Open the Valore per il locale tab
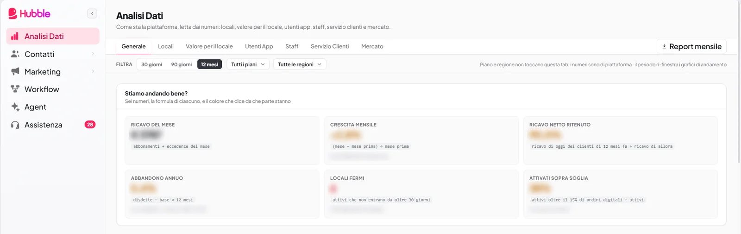The height and width of the screenshot is (234, 741). click(x=209, y=46)
